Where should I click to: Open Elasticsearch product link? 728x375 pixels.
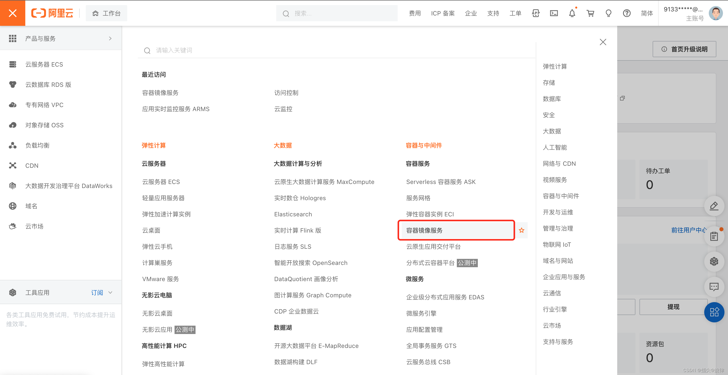(293, 214)
